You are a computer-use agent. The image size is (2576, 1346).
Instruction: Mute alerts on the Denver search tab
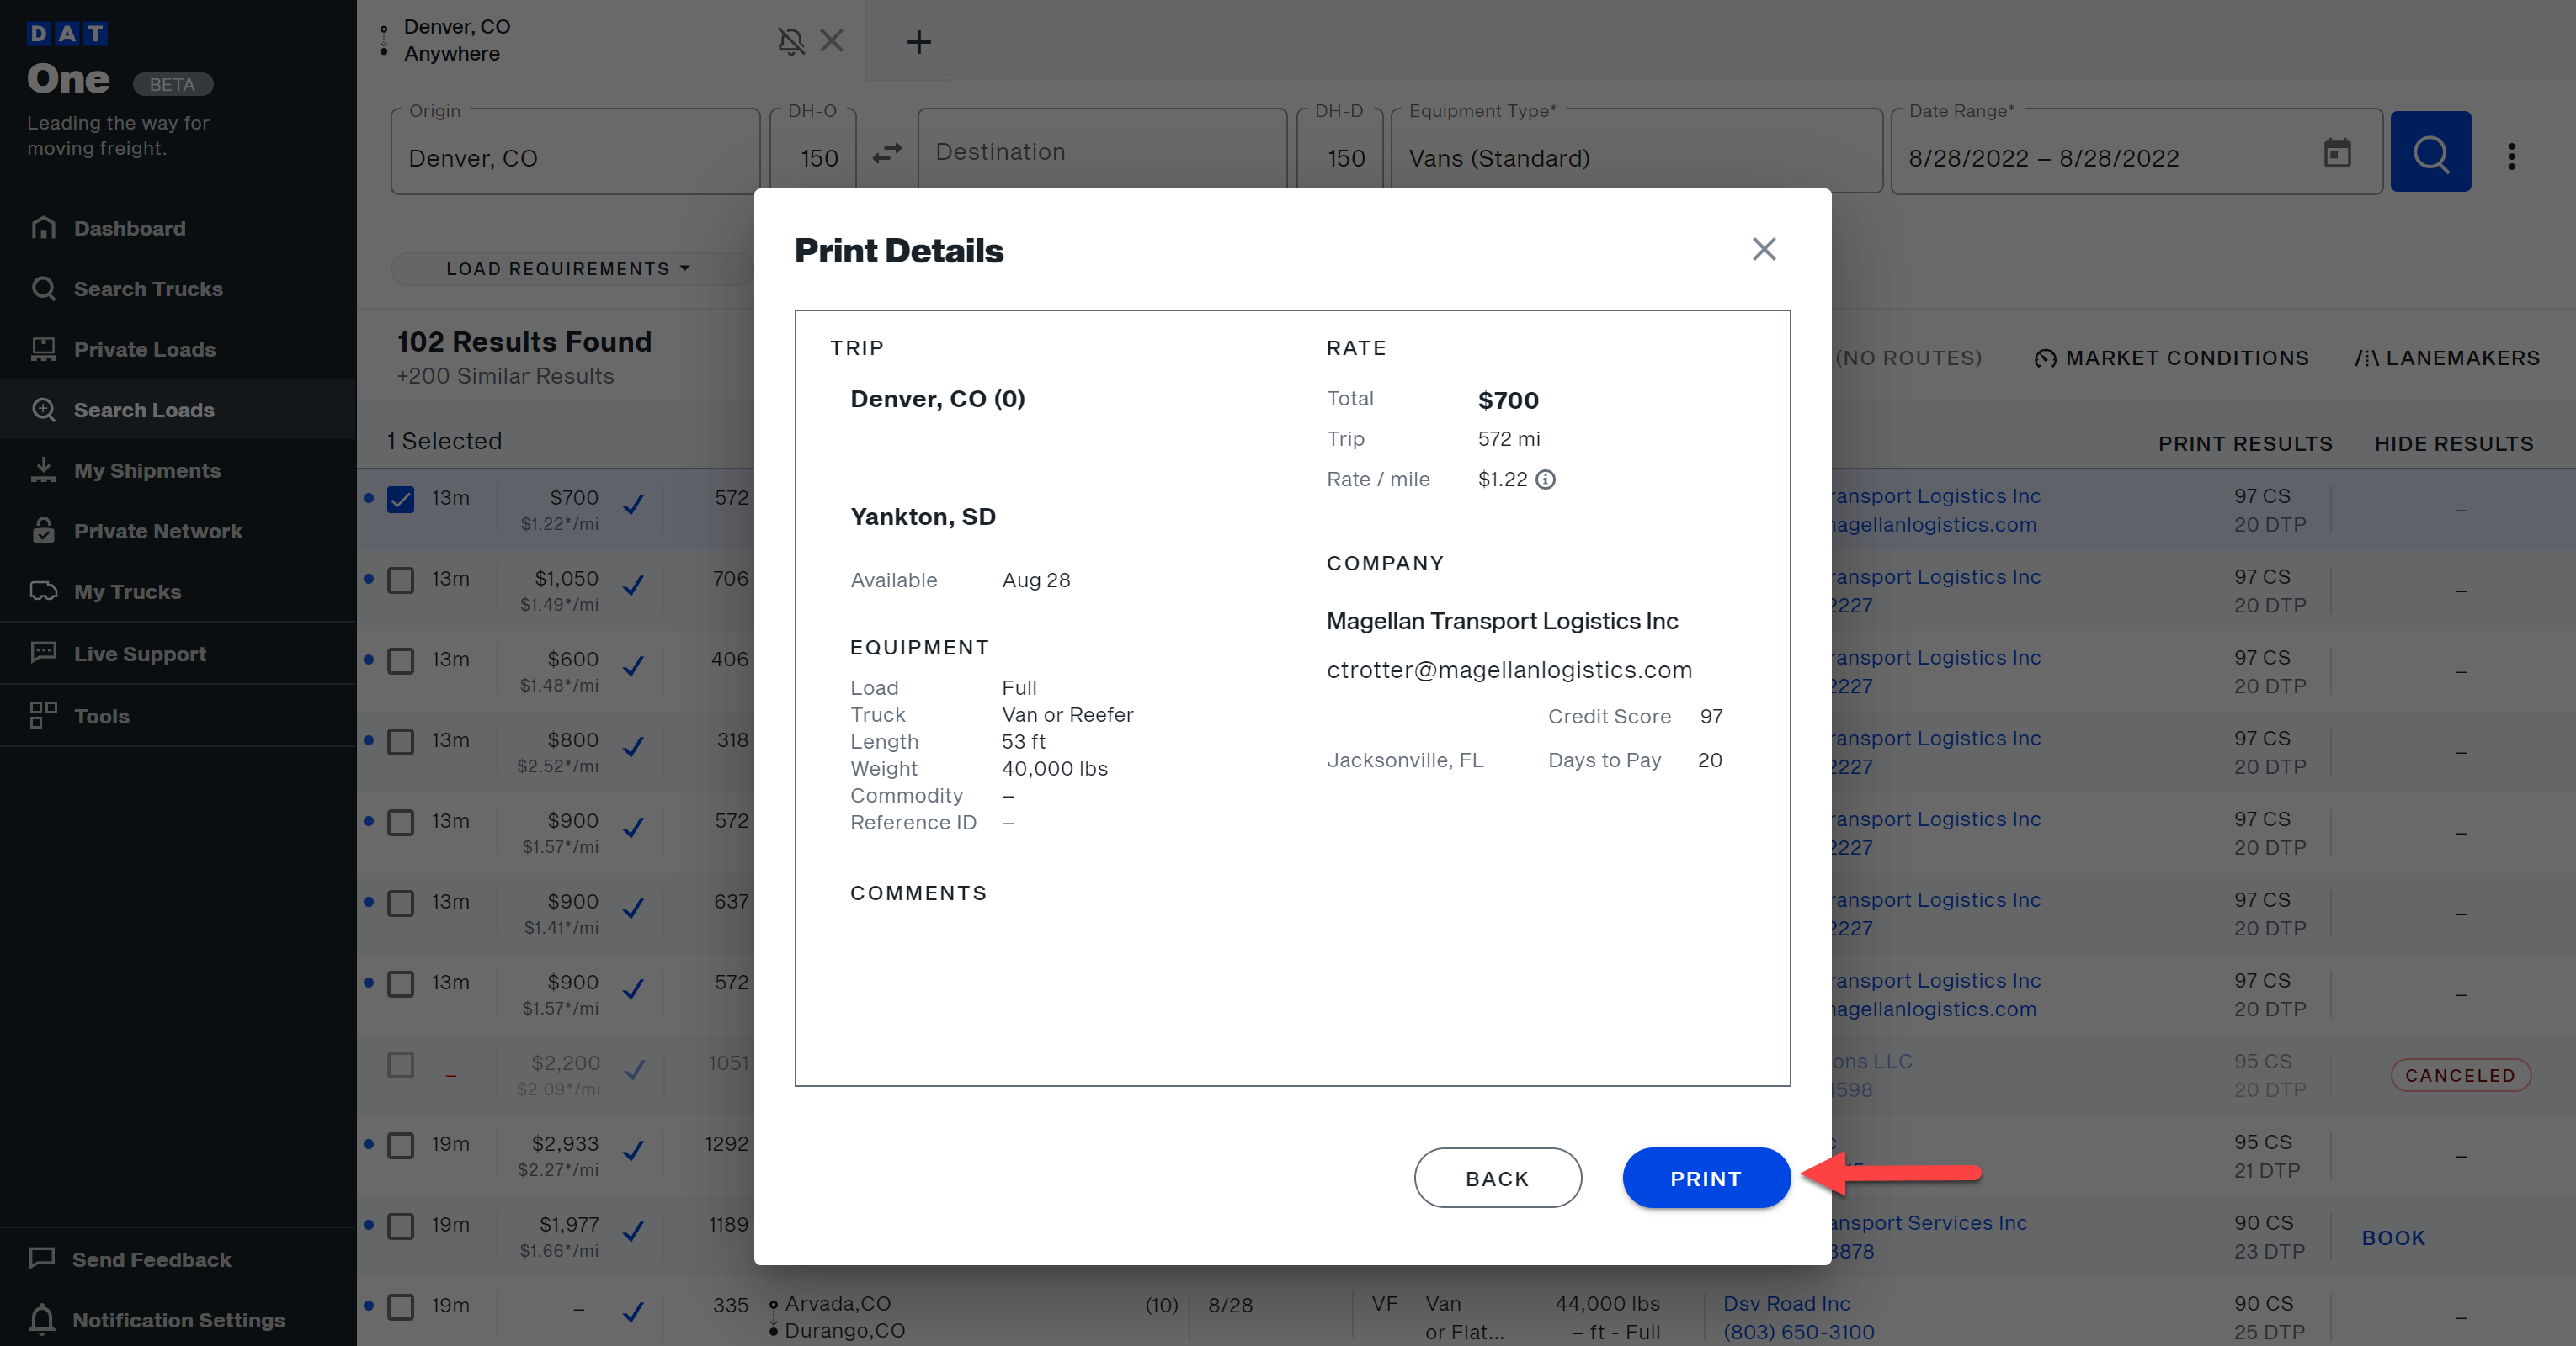pos(791,41)
